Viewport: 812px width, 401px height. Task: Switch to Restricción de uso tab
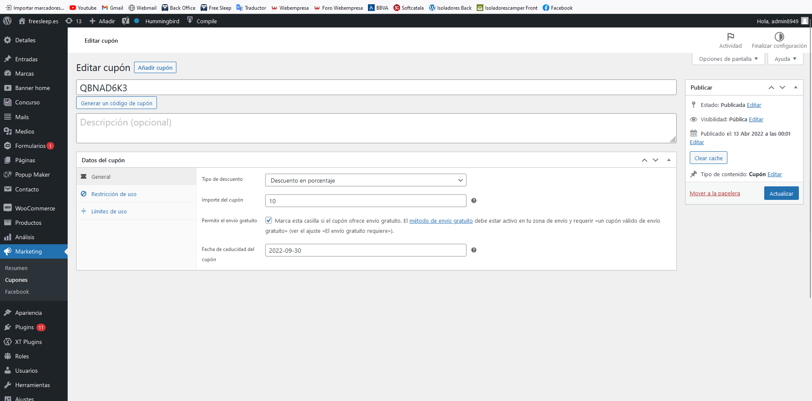pos(137,194)
